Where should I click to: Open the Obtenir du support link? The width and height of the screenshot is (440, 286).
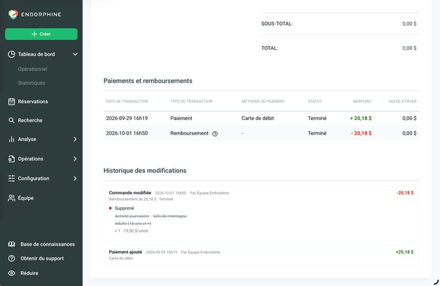pyautogui.click(x=42, y=258)
